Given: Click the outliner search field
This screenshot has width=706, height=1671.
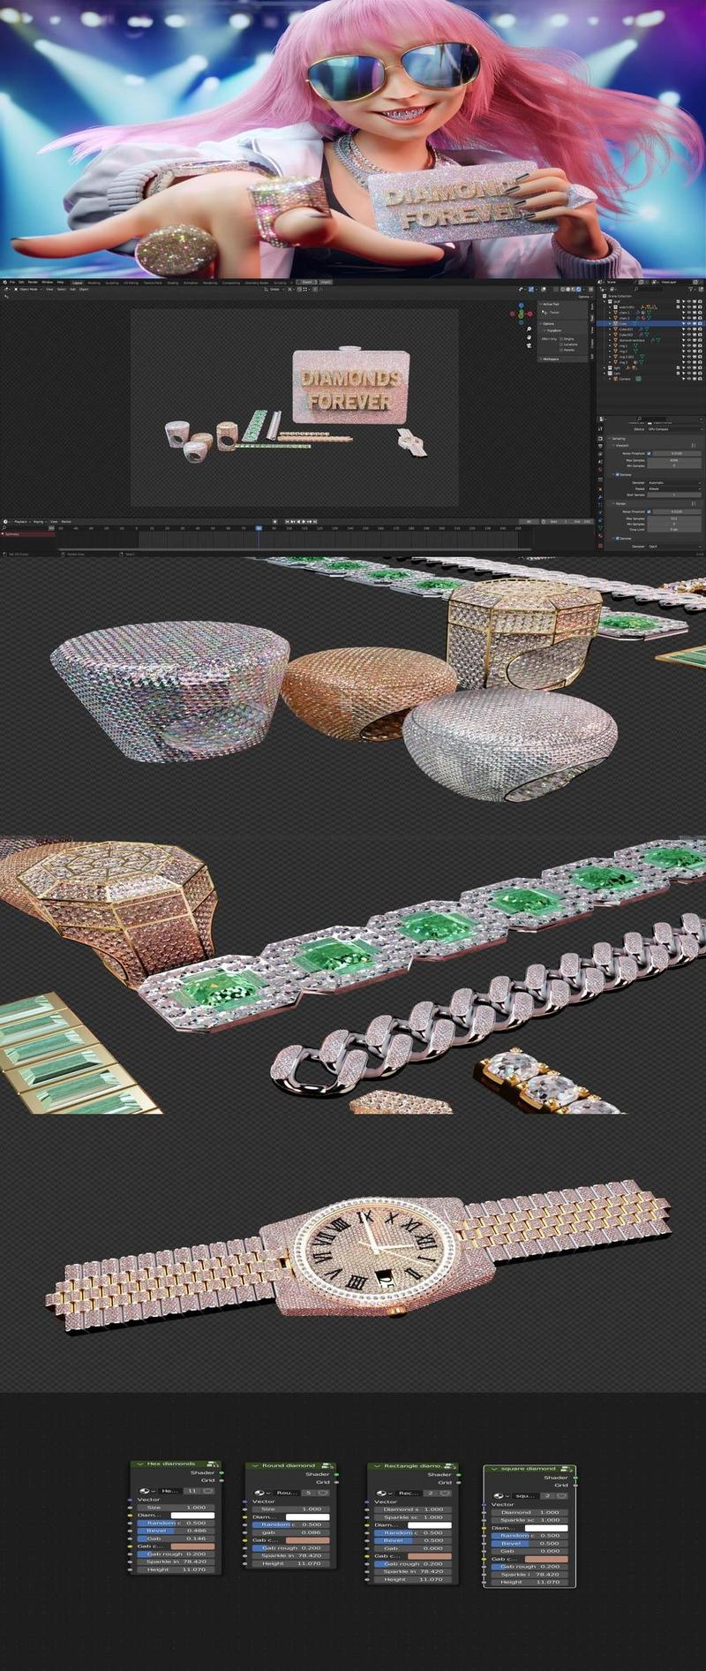Looking at the screenshot, I should pos(650,289).
